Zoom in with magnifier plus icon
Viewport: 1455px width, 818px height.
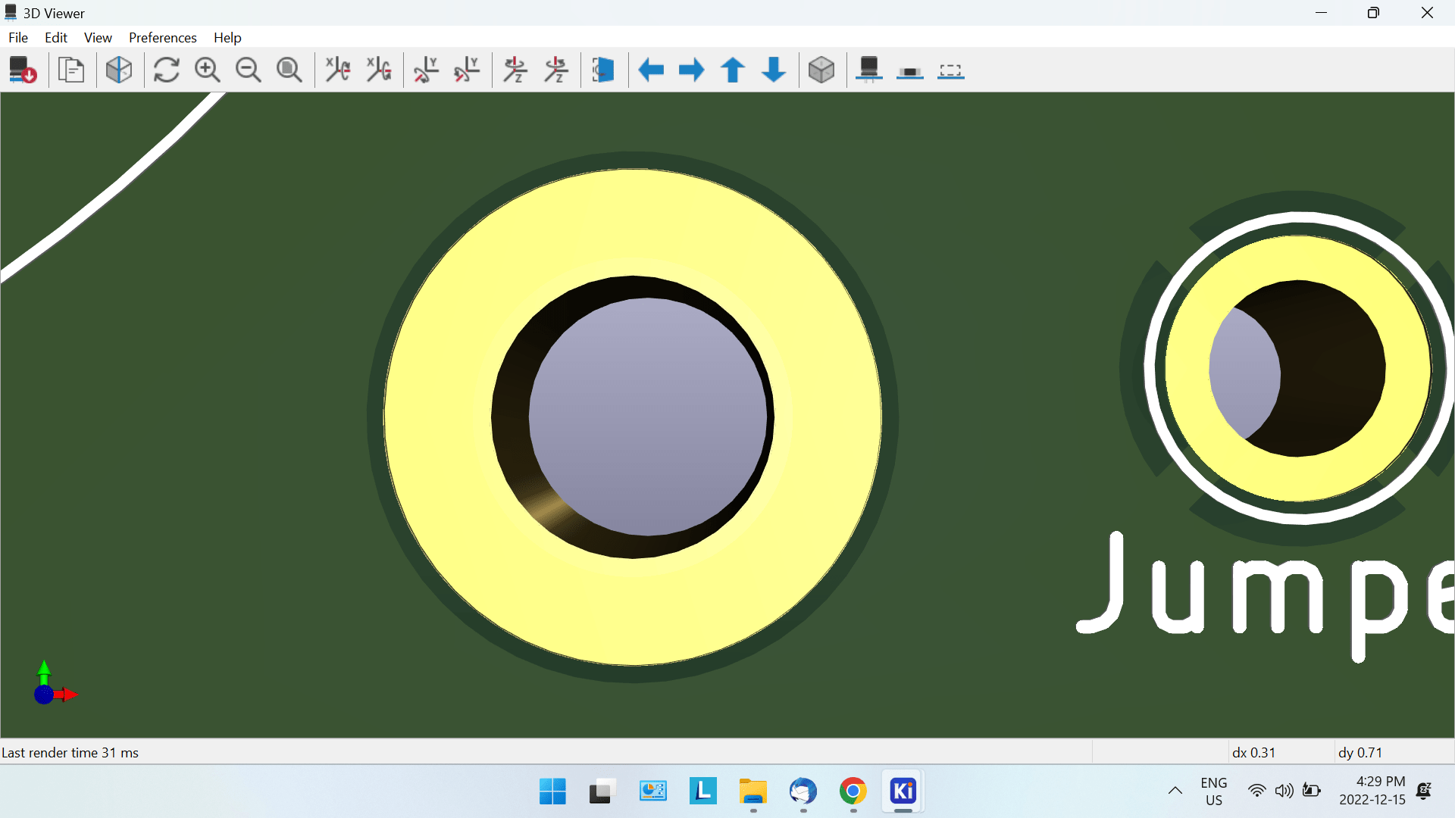(x=207, y=70)
